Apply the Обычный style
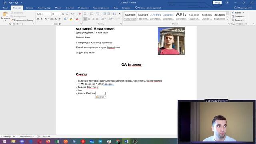 (130, 16)
